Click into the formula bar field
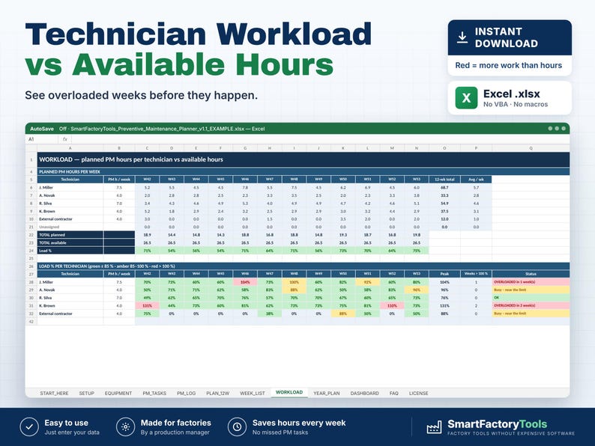The image size is (595, 446). click(319, 139)
